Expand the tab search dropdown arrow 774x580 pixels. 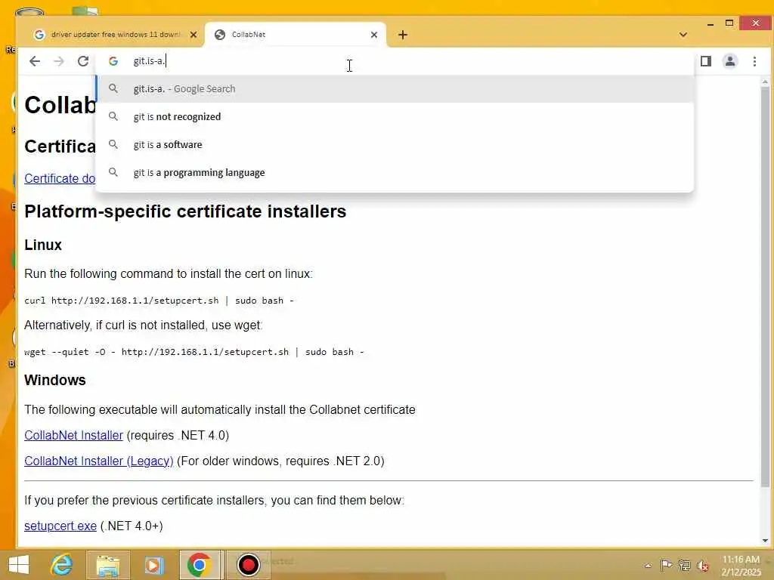coord(683,35)
